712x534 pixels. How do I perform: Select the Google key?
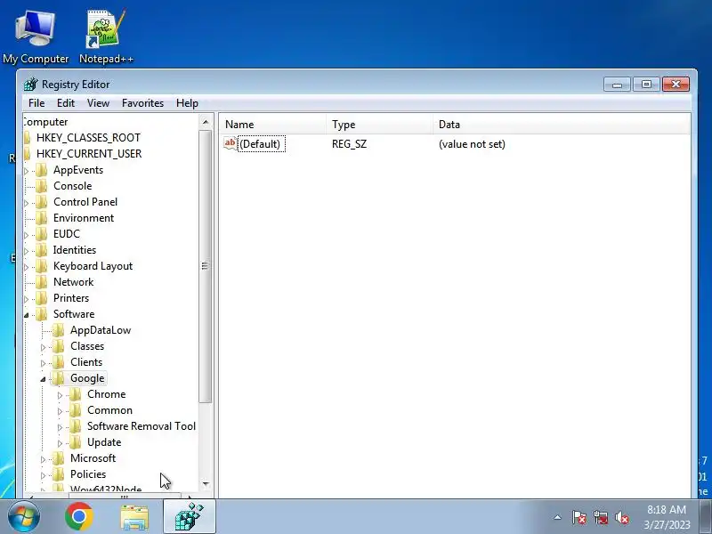(87, 378)
